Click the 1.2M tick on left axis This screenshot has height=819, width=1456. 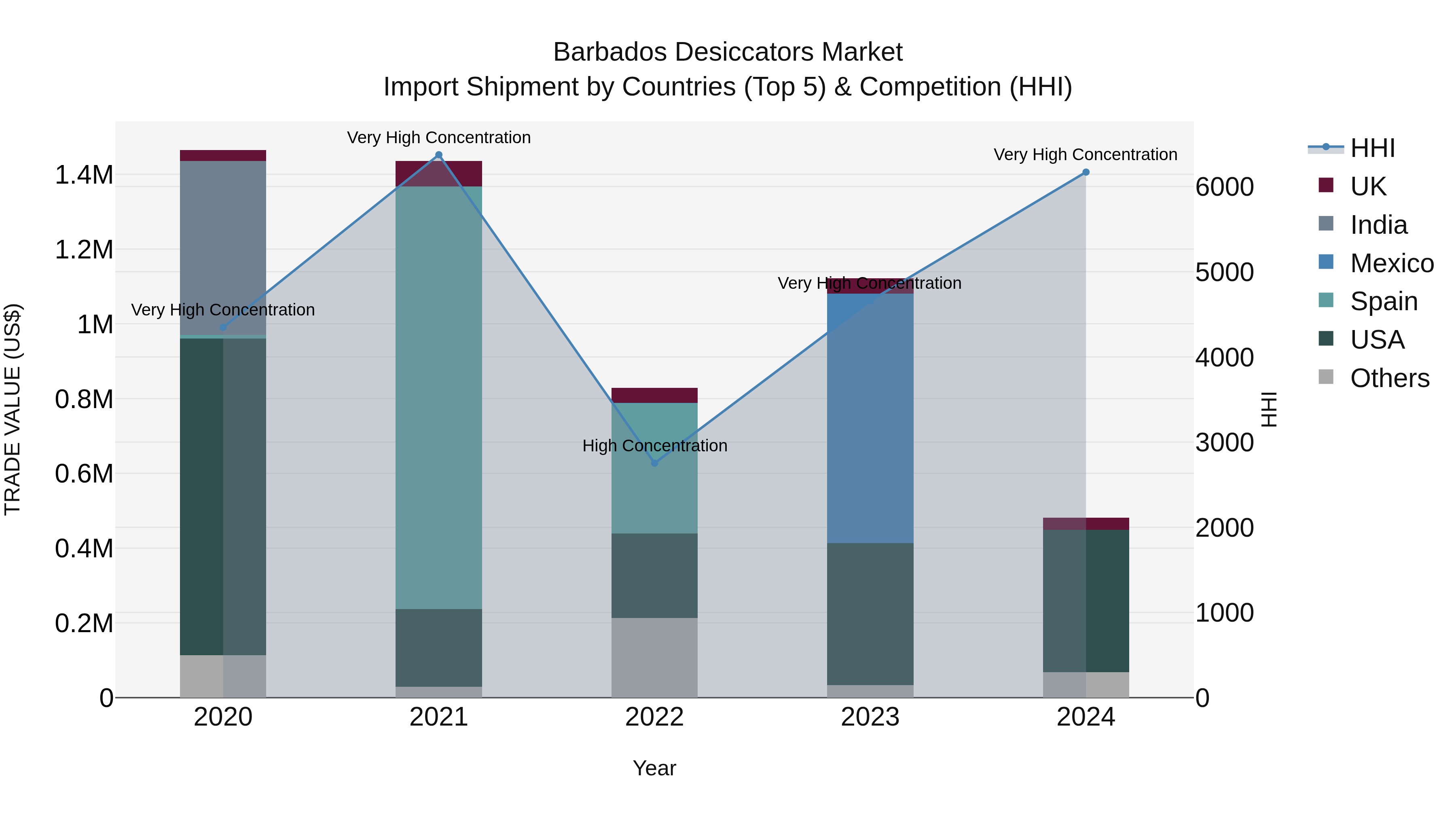(84, 249)
